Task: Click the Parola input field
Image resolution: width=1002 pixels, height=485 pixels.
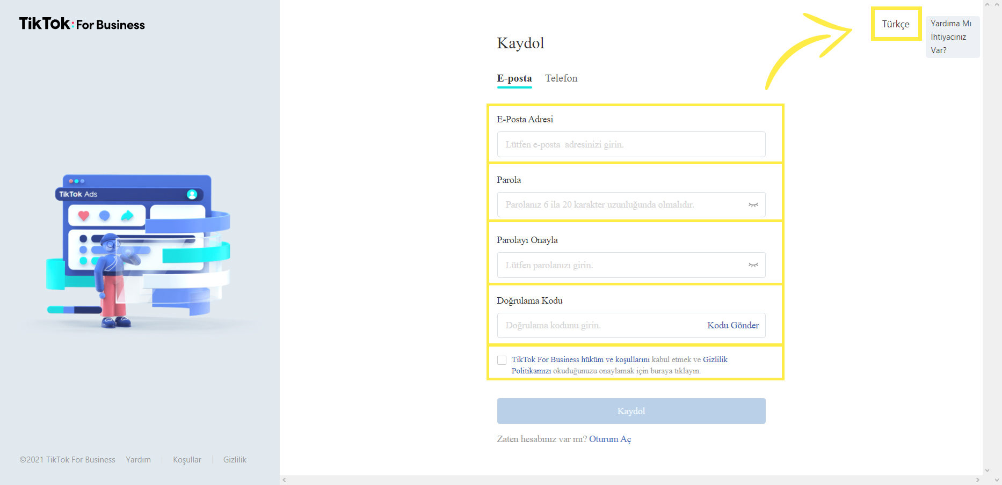Action: click(631, 205)
